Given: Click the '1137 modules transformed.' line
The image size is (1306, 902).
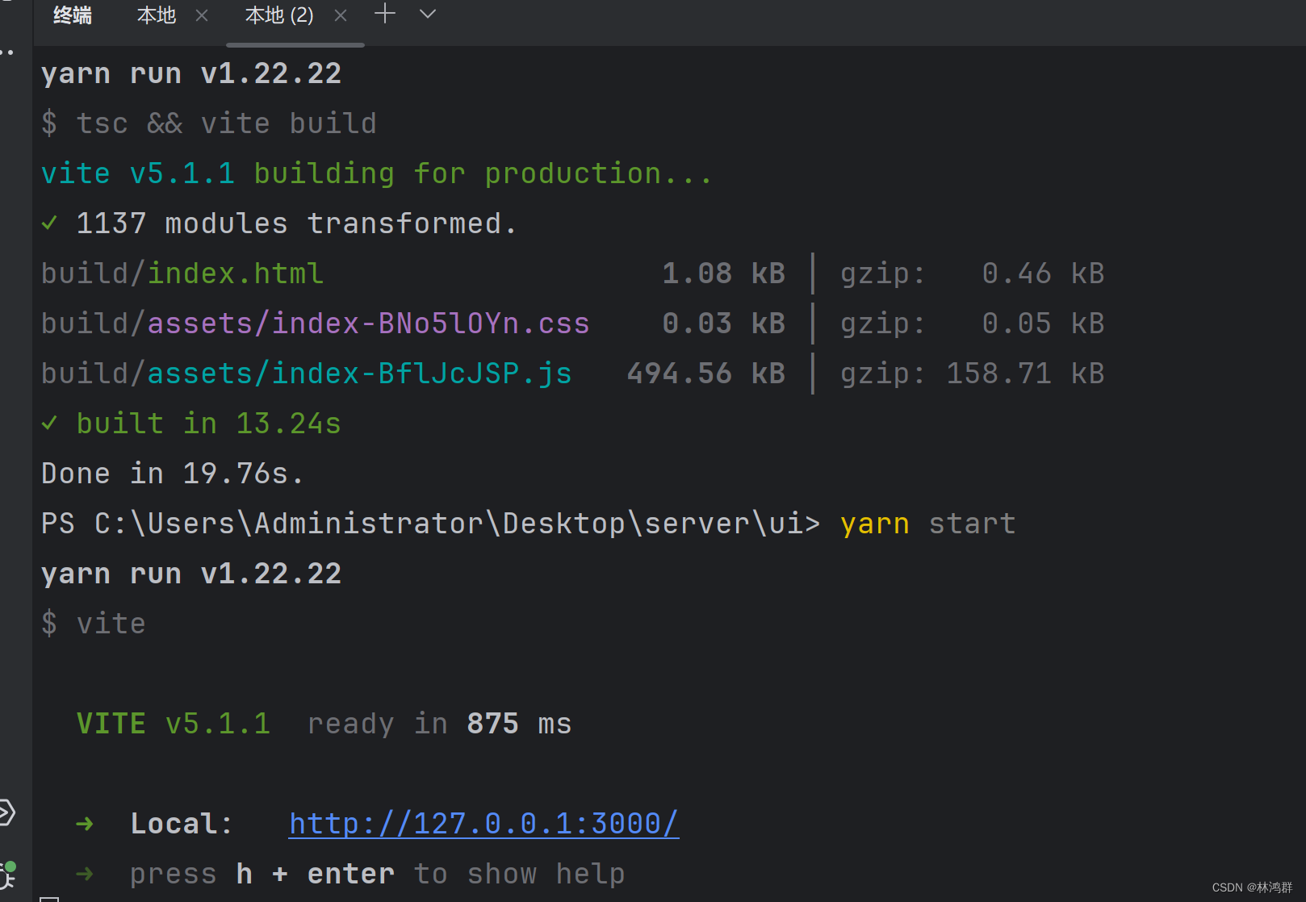Looking at the screenshot, I should (x=296, y=223).
